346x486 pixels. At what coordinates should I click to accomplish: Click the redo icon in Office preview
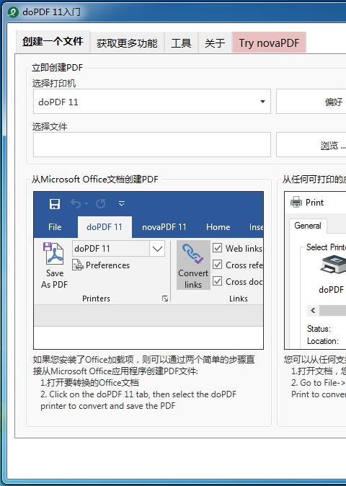click(100, 203)
